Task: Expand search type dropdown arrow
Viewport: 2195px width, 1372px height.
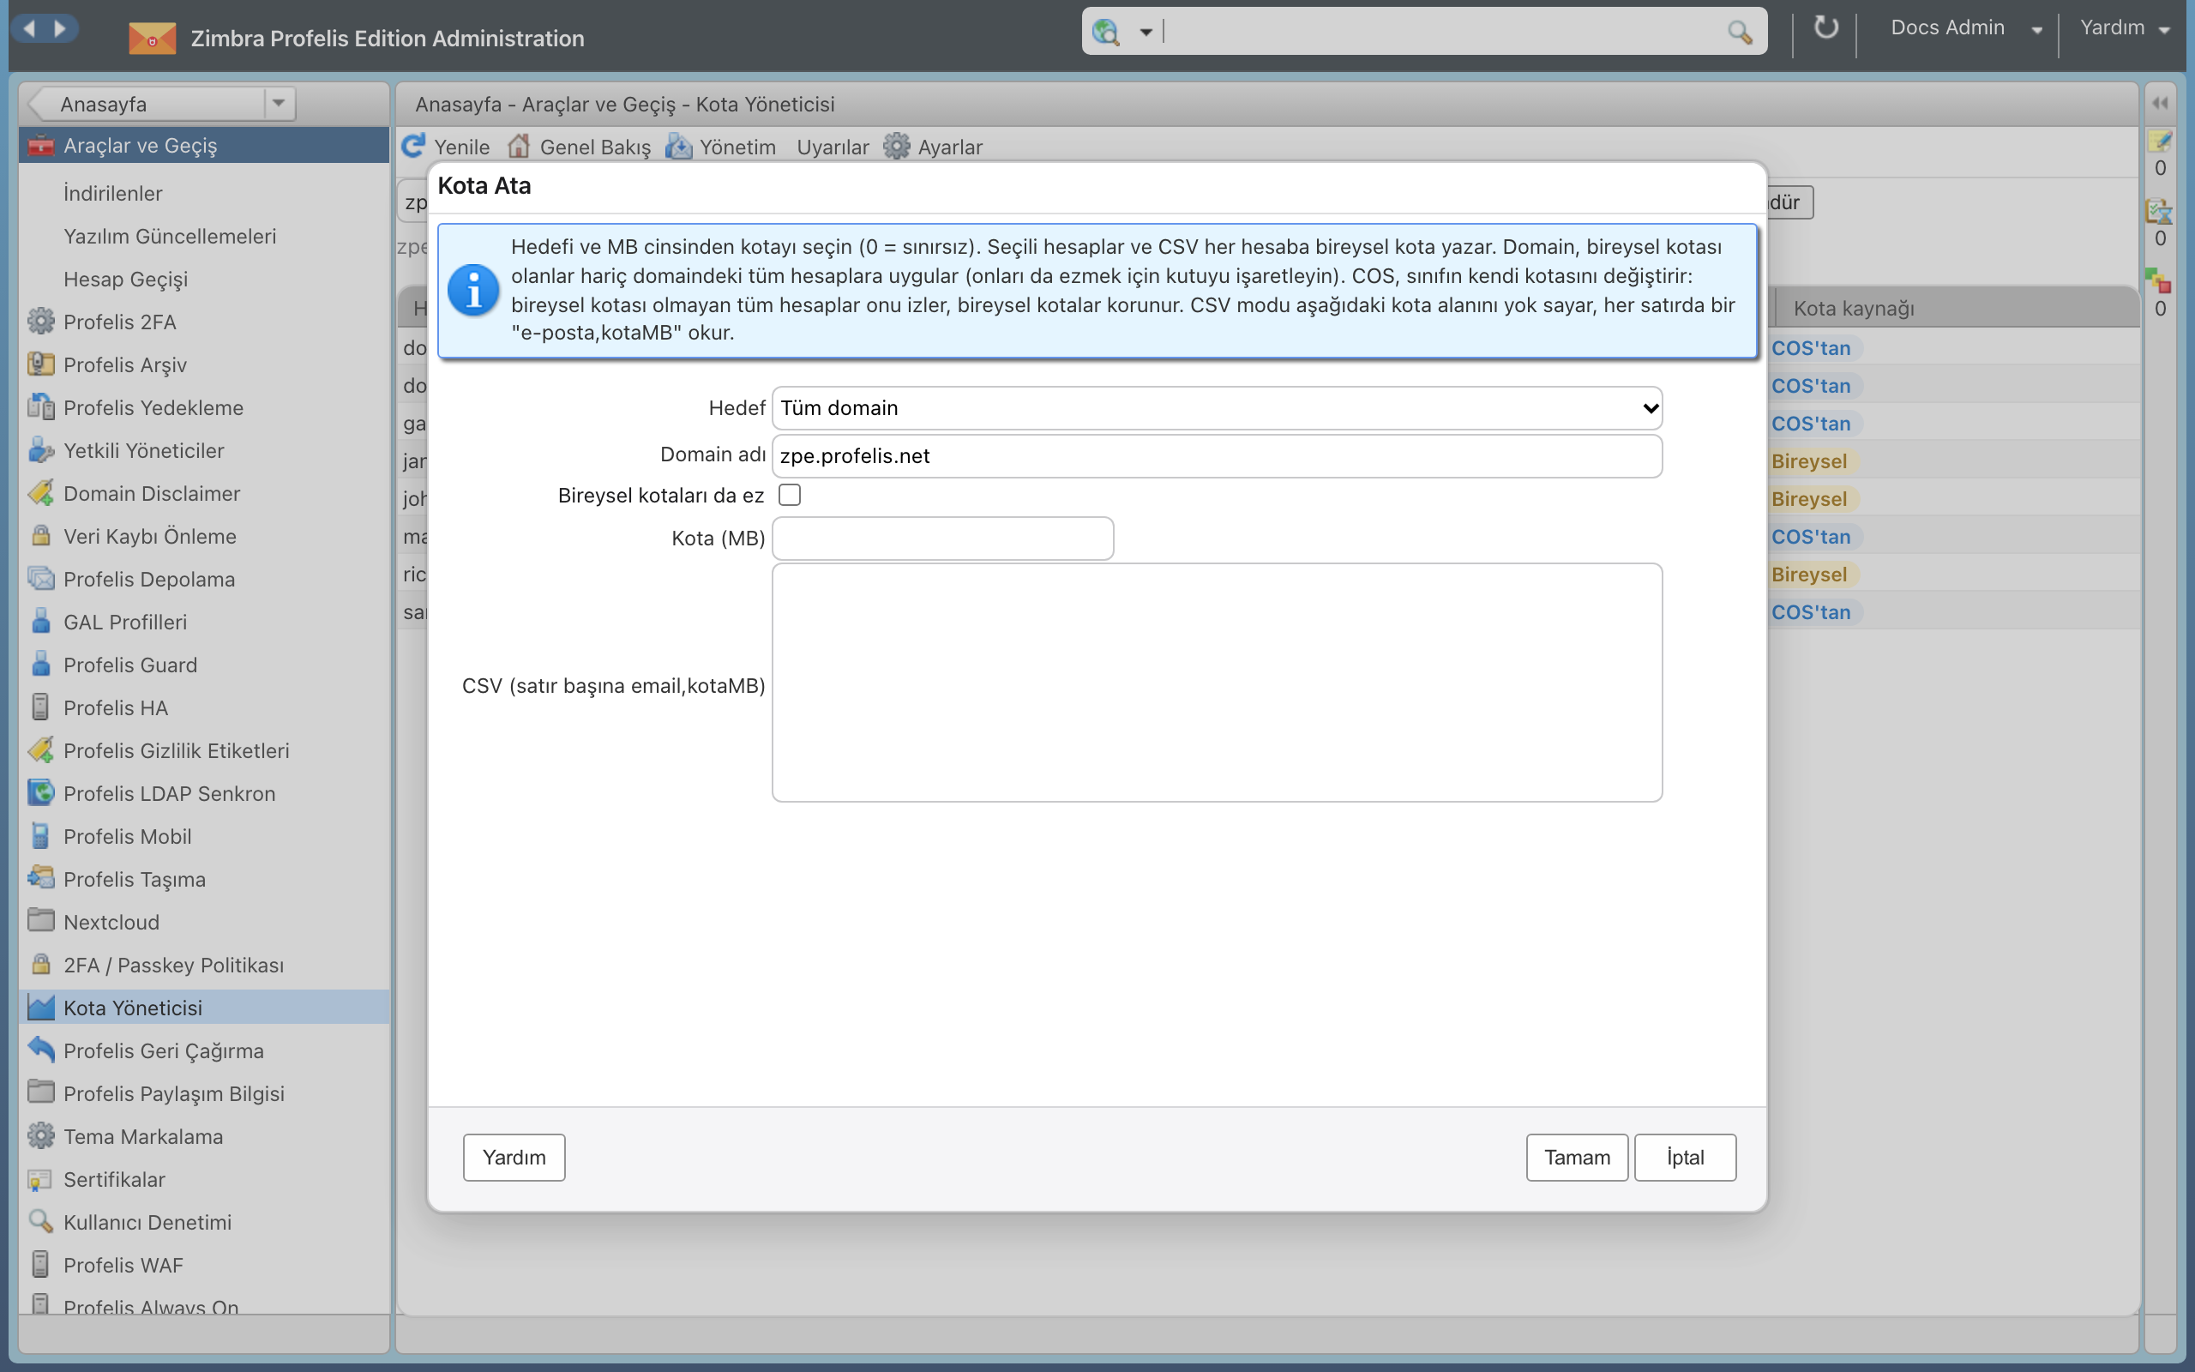Action: [x=1146, y=33]
